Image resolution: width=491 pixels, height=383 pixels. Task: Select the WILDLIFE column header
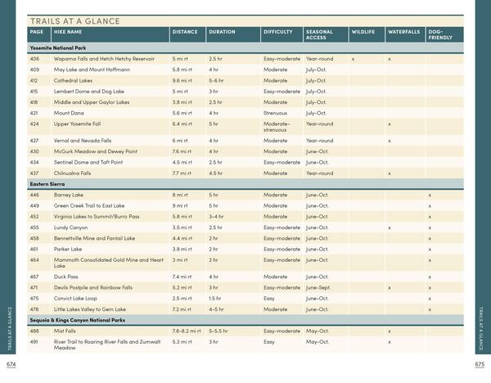click(x=363, y=32)
